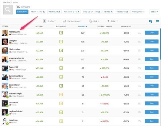161x126 pixels.
Task: Click Copy button for oussteak
Action: pyautogui.click(x=152, y=103)
